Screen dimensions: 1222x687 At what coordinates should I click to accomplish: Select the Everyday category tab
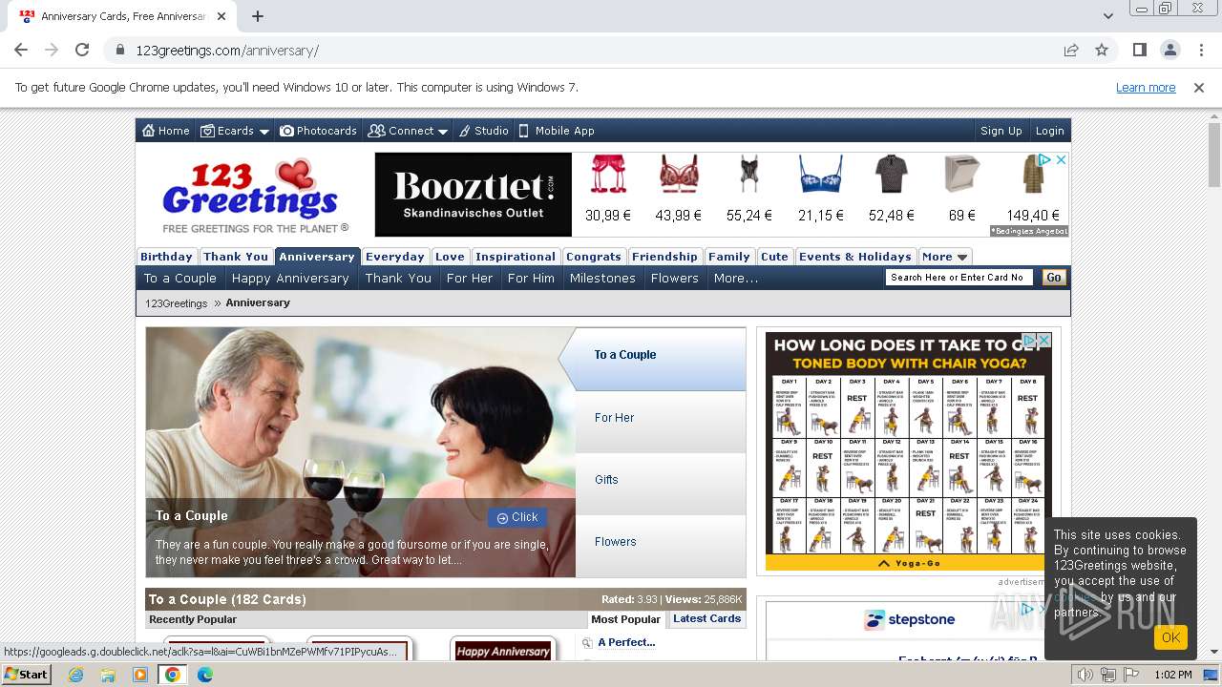pyautogui.click(x=394, y=257)
